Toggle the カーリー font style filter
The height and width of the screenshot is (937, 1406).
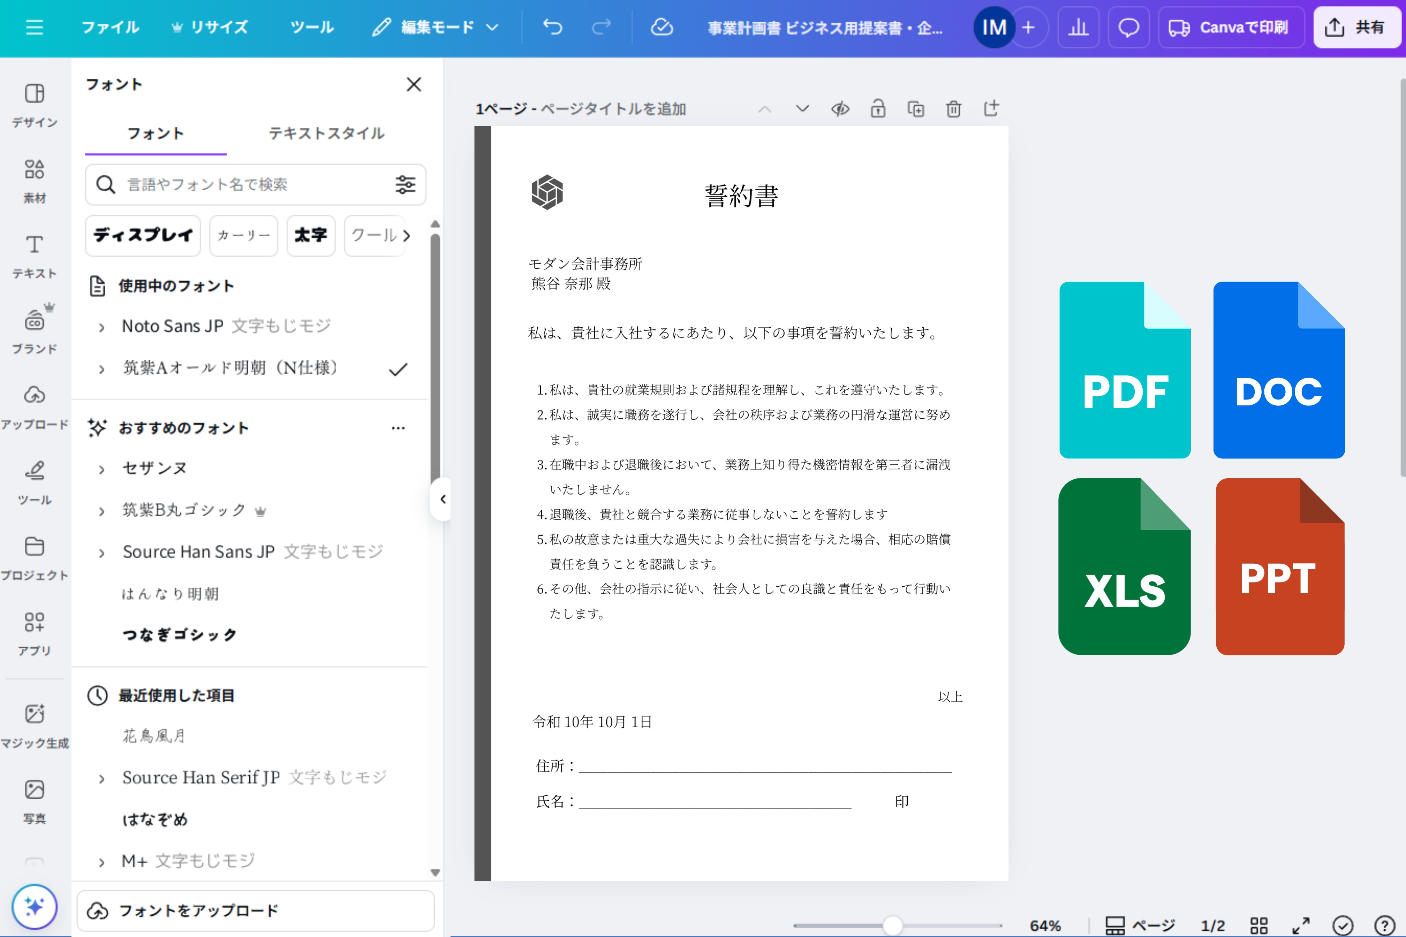point(243,235)
